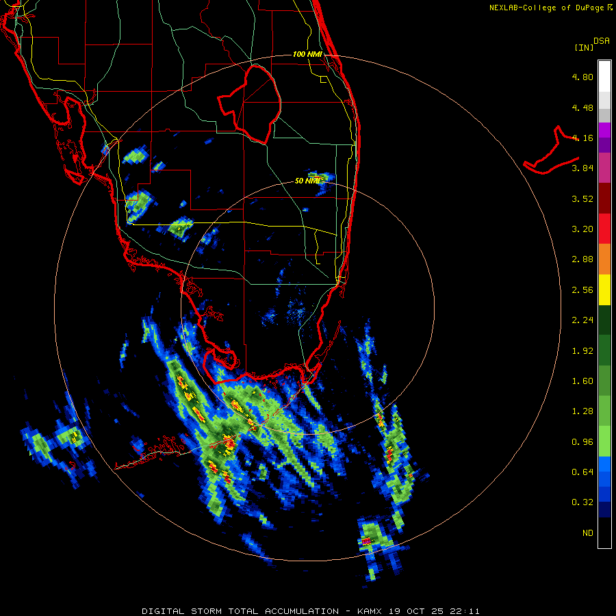Click the 3.52 legend value
The width and height of the screenshot is (616, 616).
(582, 198)
